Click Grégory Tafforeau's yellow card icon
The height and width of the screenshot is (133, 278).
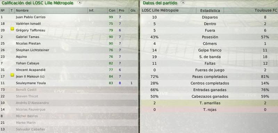point(12,29)
